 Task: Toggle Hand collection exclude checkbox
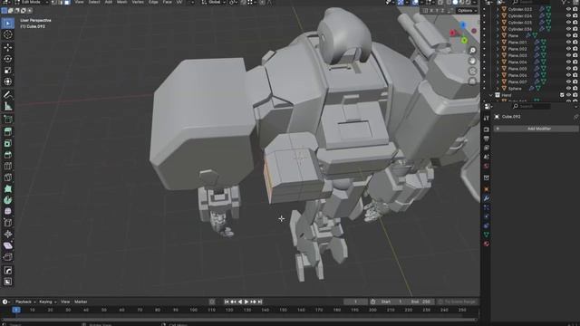point(562,95)
